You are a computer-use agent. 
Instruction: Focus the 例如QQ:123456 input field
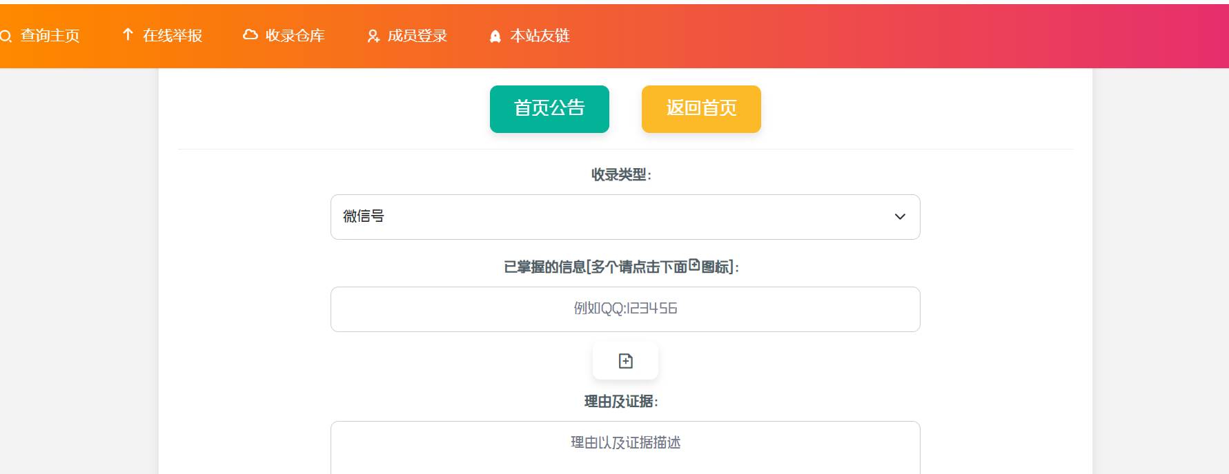coord(625,309)
